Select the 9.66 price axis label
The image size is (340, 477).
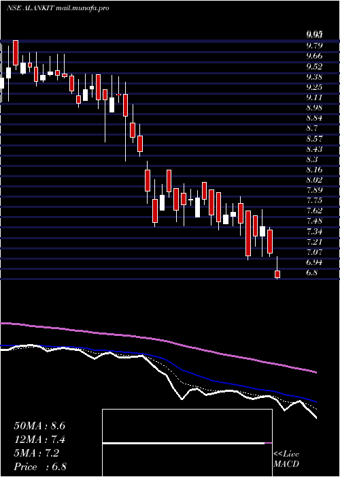point(314,56)
